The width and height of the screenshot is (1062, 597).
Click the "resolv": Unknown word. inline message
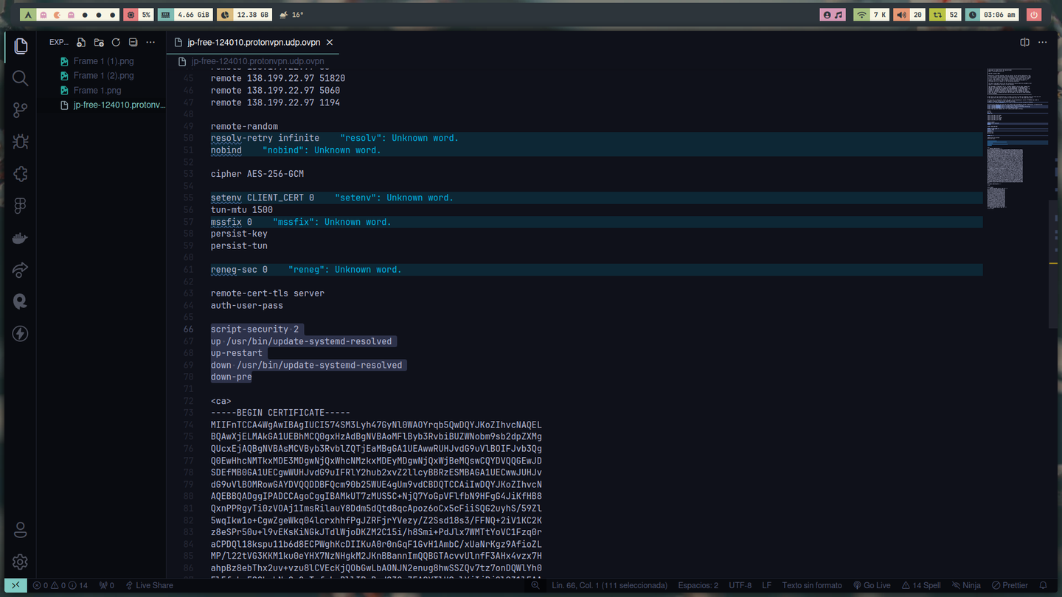[399, 138]
